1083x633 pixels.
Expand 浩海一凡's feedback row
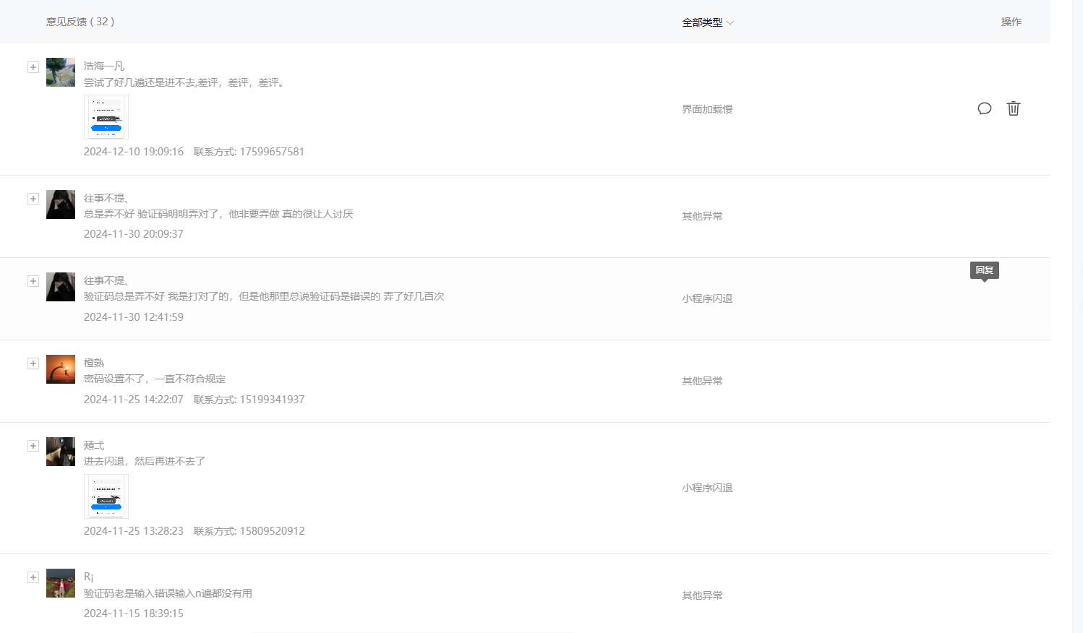pyautogui.click(x=33, y=67)
